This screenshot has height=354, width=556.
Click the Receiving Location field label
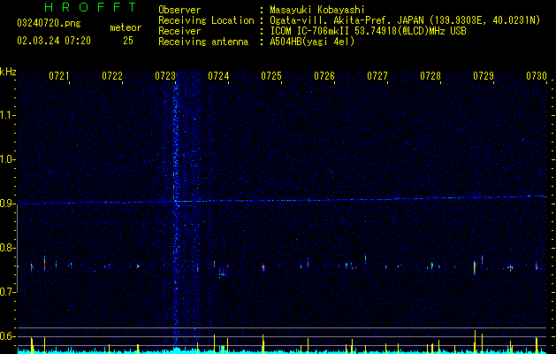tap(206, 20)
